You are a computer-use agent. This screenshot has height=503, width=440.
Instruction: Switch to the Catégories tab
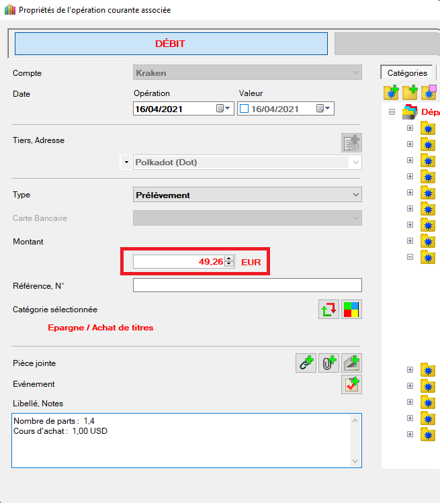tap(407, 73)
